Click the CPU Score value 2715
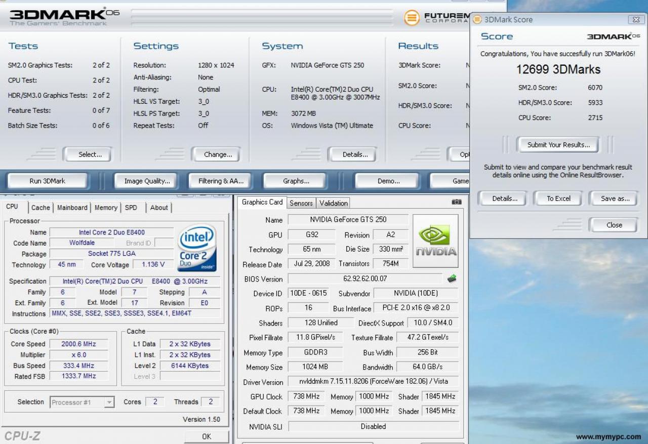This screenshot has height=444, width=648. tap(595, 118)
